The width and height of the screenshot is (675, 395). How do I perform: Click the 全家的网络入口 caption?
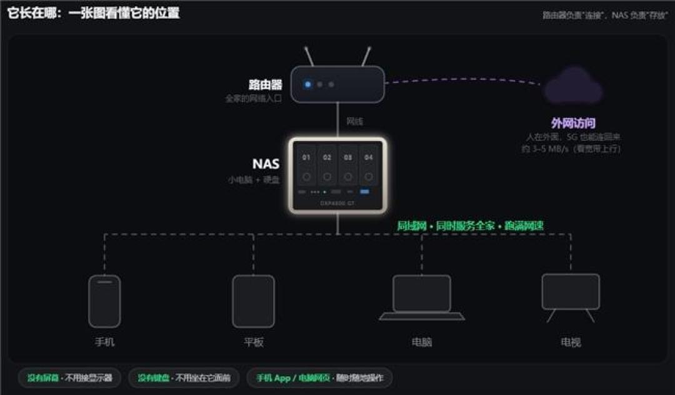[254, 99]
